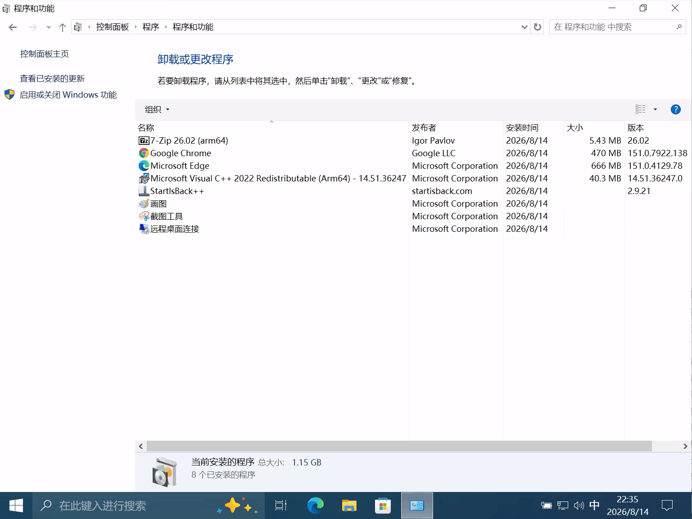Sort by the 版本 column header

point(658,128)
